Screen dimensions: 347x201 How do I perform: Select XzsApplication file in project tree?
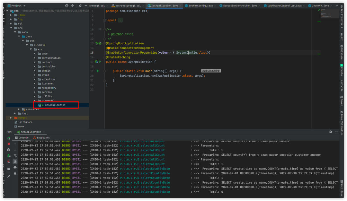click(55, 105)
